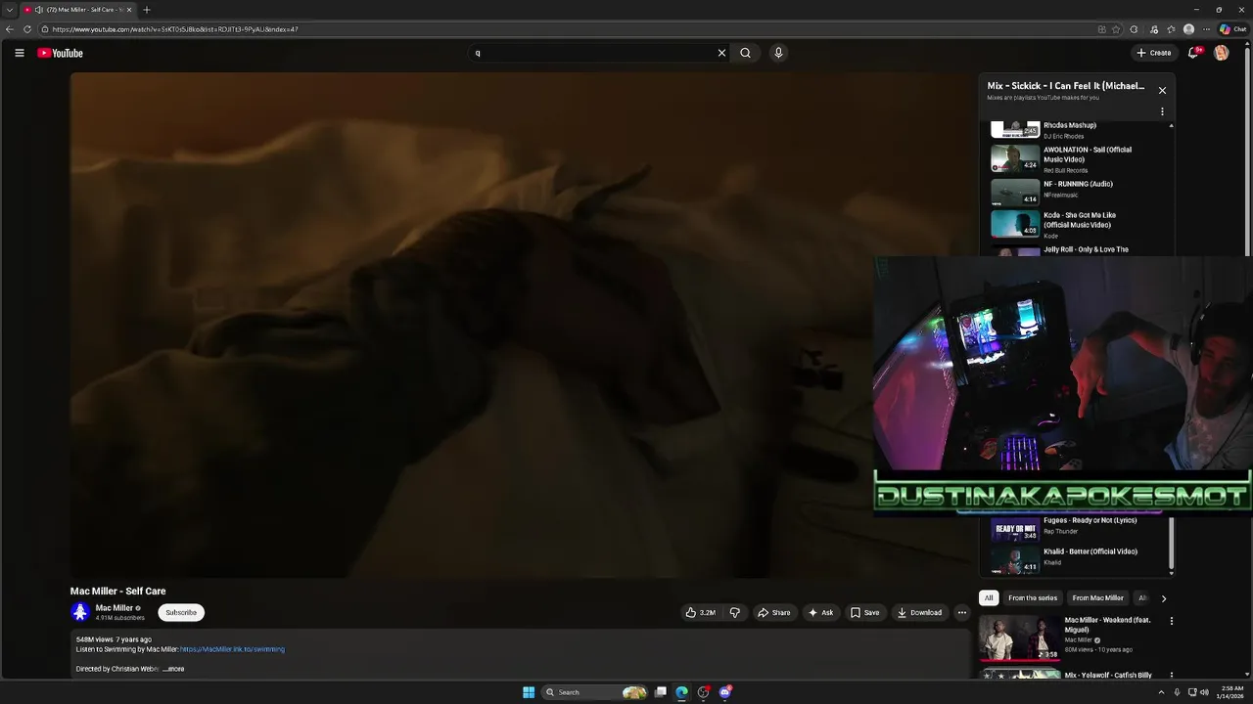Play Fugees - Ready or Not (Lyrics)
The height and width of the screenshot is (704, 1253).
[1075, 529]
